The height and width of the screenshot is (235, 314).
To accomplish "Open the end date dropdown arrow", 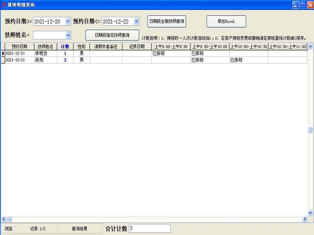I will coord(136,22).
